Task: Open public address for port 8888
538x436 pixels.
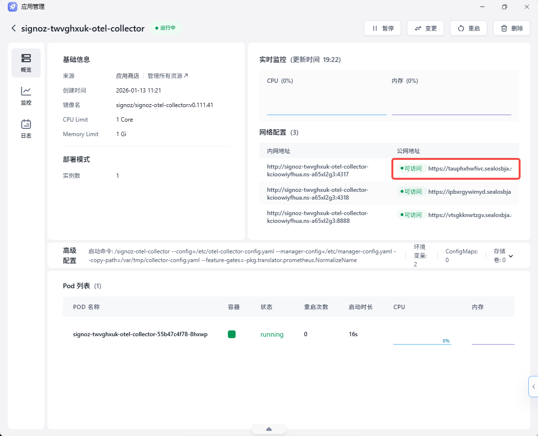Action: [470, 215]
